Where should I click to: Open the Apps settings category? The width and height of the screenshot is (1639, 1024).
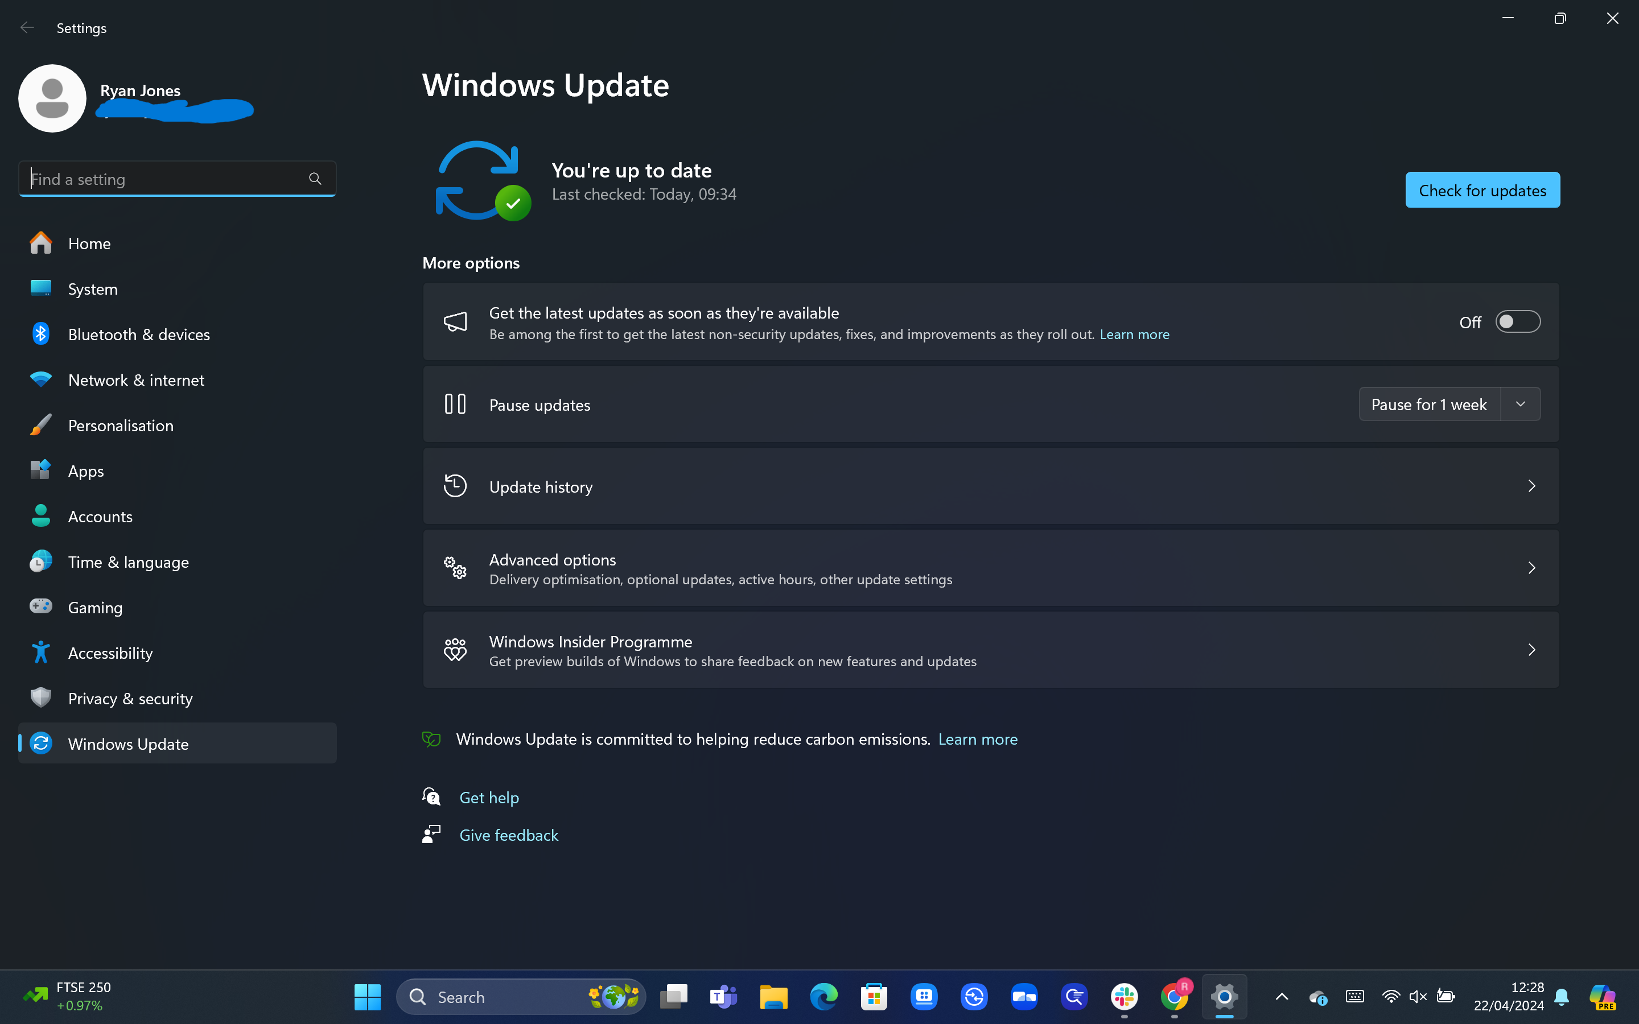[x=178, y=470]
